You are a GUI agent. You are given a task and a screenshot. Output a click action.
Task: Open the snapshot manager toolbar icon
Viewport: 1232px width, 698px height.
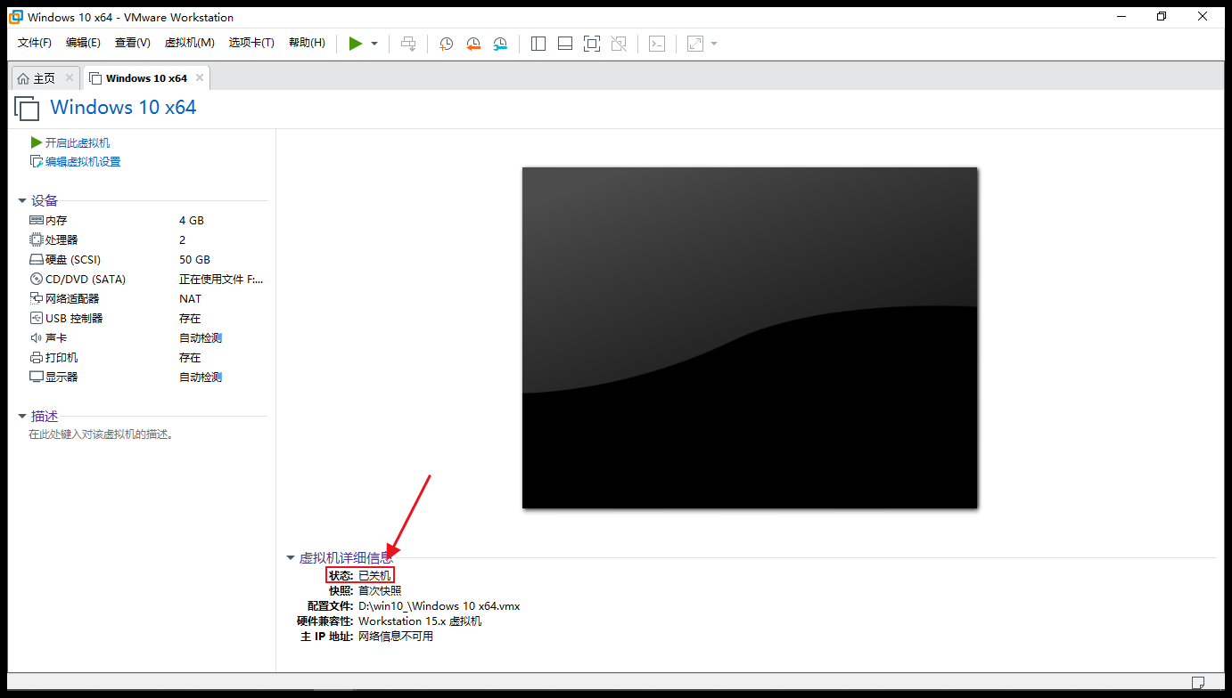click(500, 44)
